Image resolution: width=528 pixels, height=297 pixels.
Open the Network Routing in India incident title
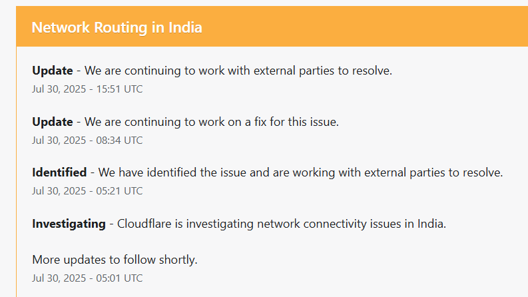(x=117, y=27)
